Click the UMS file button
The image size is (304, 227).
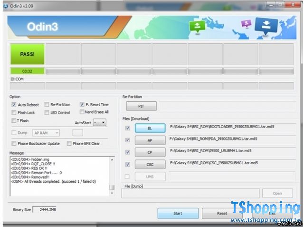coord(150,177)
